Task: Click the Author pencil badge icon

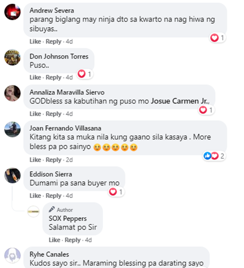Action: click(x=52, y=209)
